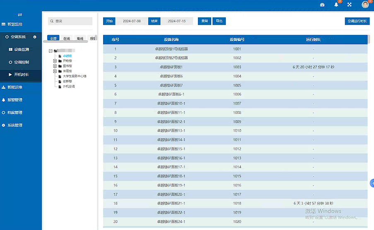Select 大学生服务中心楼 in the tree

75,76
